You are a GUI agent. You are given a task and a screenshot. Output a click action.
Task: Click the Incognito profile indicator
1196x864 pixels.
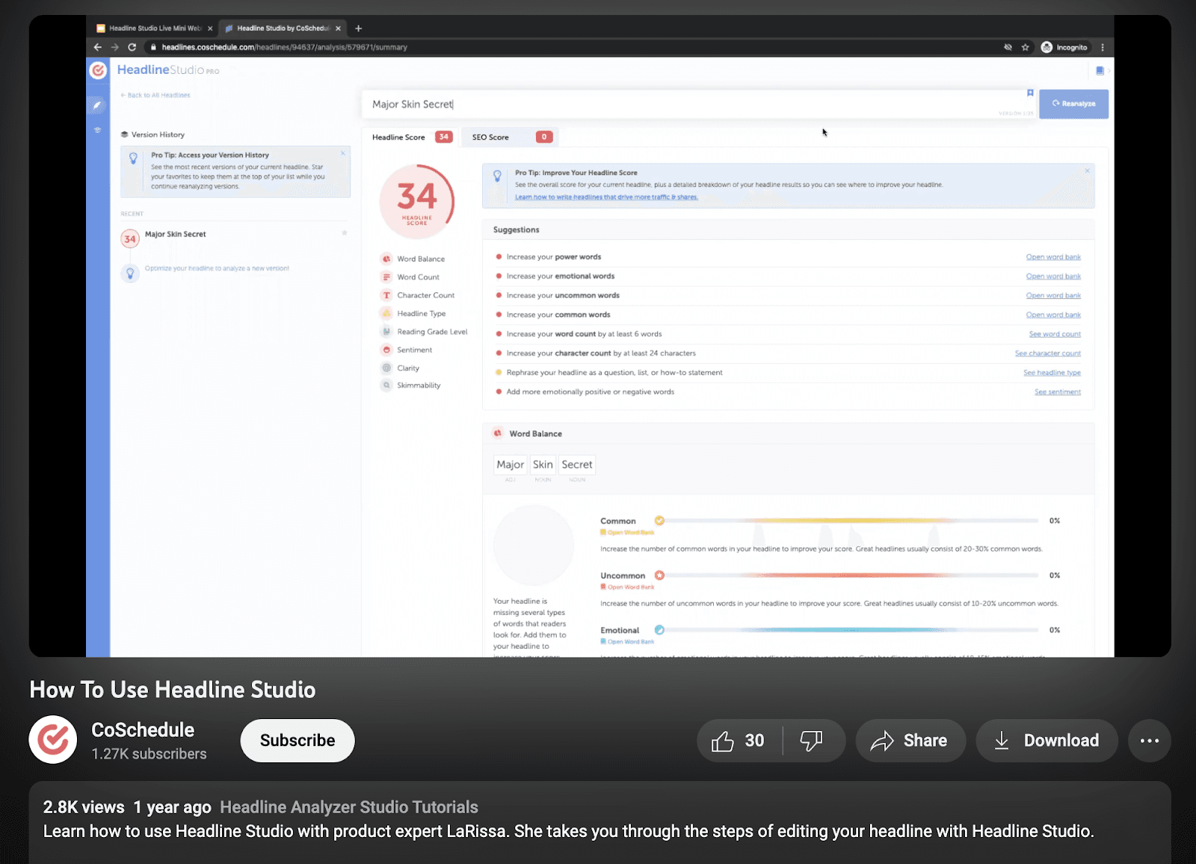(1065, 47)
